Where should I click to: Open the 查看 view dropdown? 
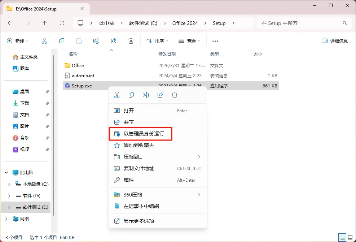click(x=189, y=41)
